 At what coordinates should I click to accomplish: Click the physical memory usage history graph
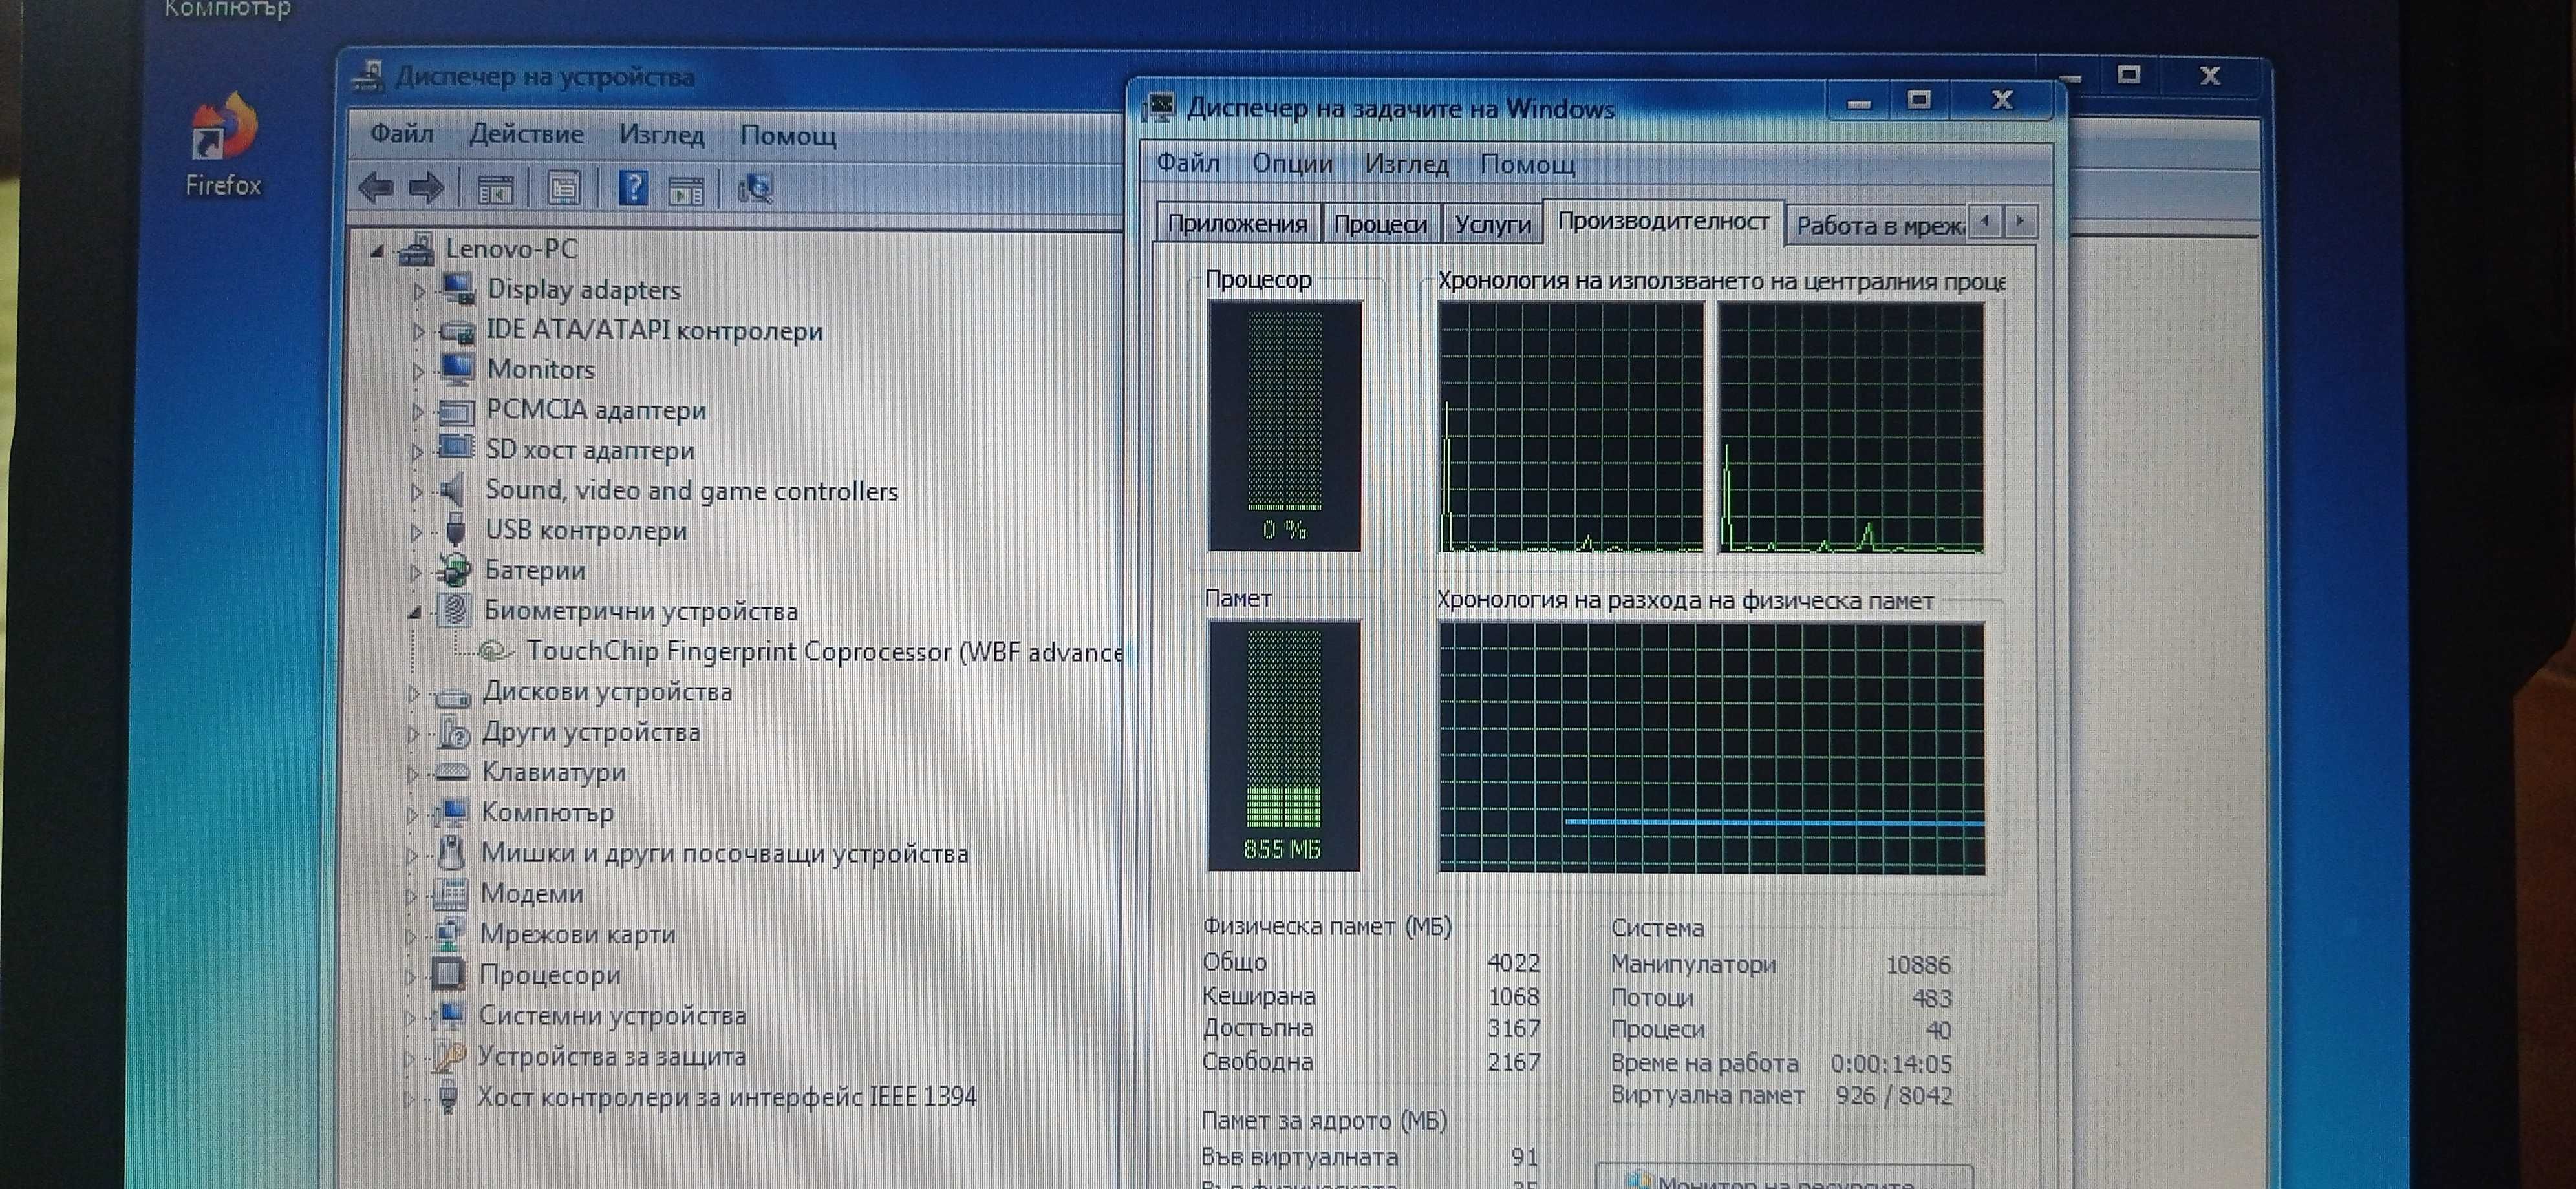pos(1711,748)
